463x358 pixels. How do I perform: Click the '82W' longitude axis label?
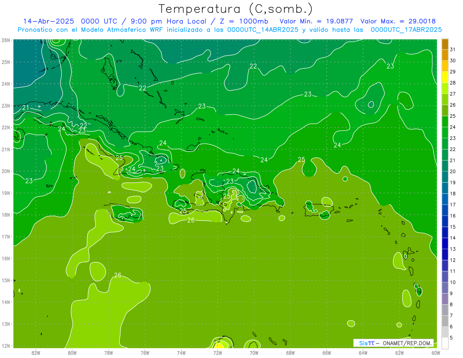pos(36,353)
